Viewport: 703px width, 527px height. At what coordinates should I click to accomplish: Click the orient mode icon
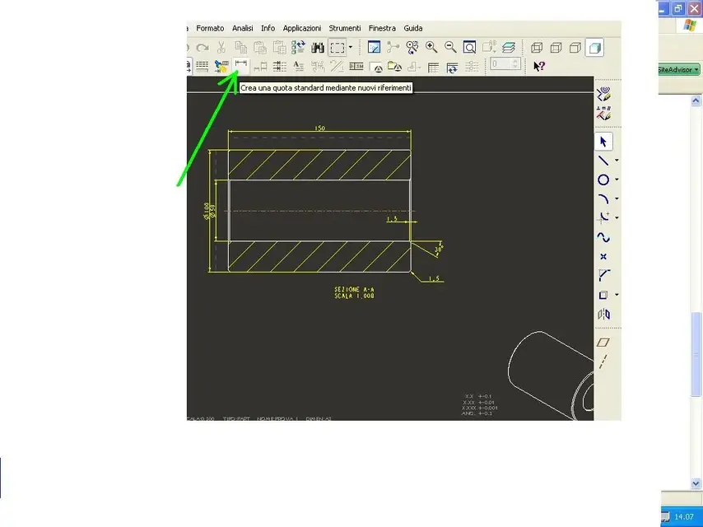[x=412, y=47]
